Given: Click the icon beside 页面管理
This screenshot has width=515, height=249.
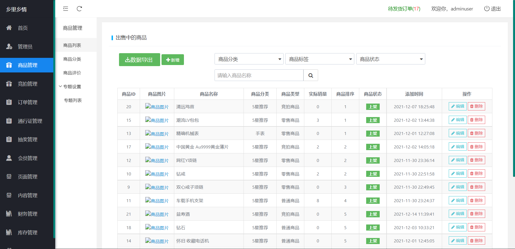Looking at the screenshot, I should pyautogui.click(x=9, y=177).
